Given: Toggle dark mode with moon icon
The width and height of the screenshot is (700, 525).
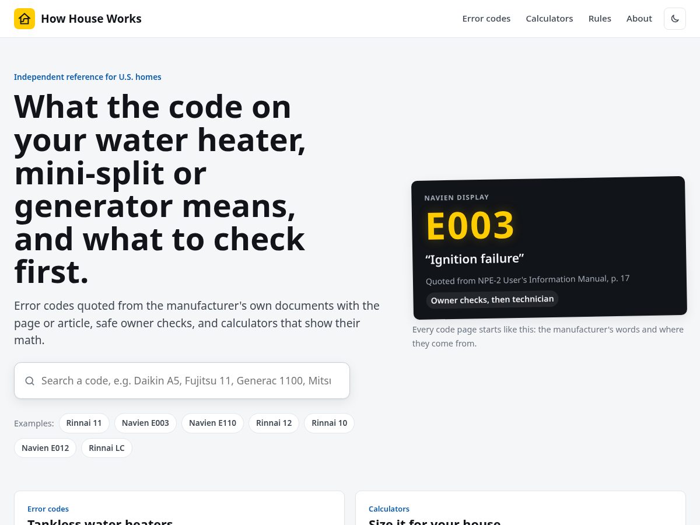Looking at the screenshot, I should pos(675,19).
